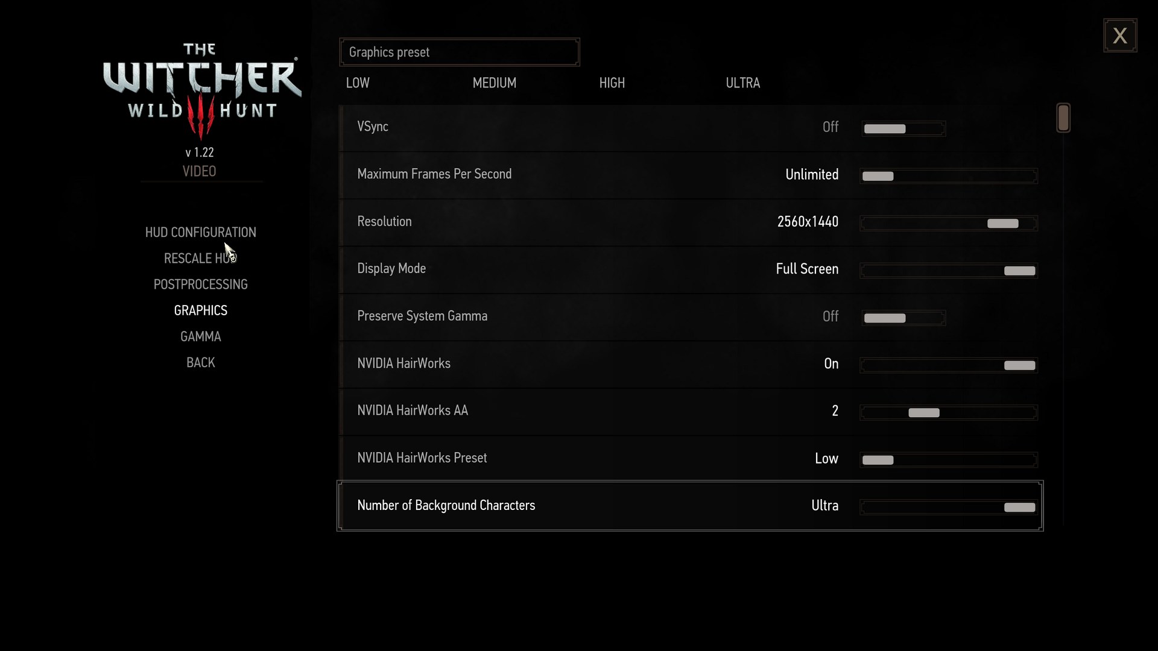Select GRAPHICS from side menu
The image size is (1158, 651).
[x=200, y=310]
